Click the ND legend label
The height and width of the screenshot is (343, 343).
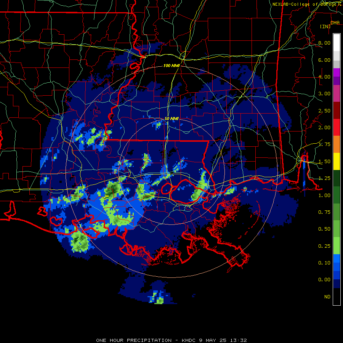click(x=327, y=297)
